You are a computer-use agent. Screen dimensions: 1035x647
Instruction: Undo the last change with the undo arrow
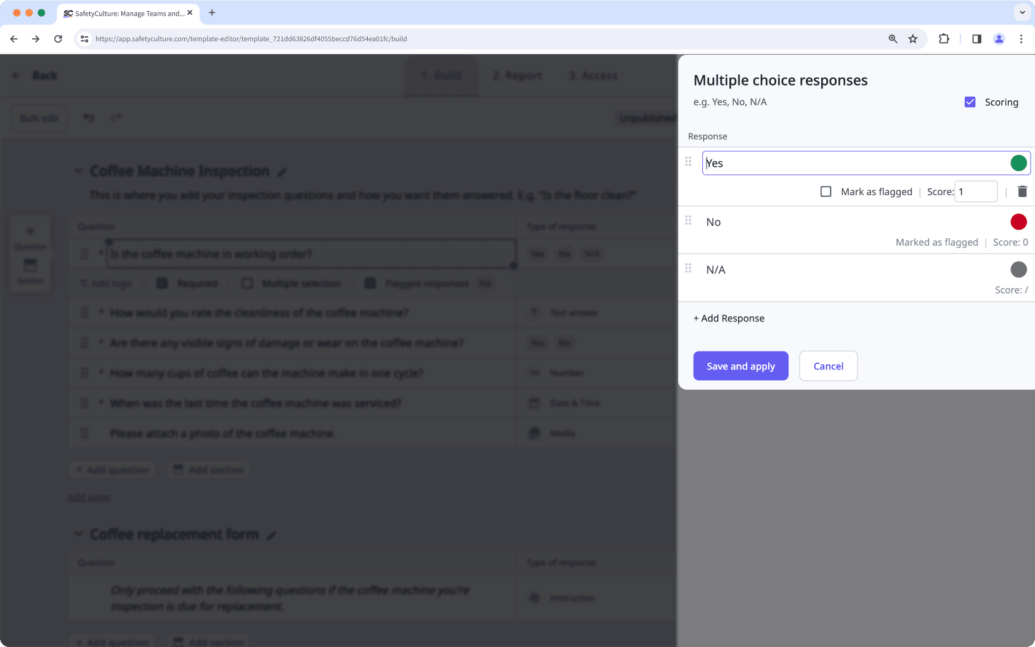(88, 118)
